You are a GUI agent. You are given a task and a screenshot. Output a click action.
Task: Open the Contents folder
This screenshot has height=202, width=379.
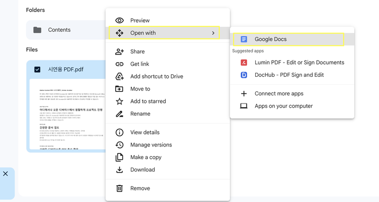[x=59, y=30]
